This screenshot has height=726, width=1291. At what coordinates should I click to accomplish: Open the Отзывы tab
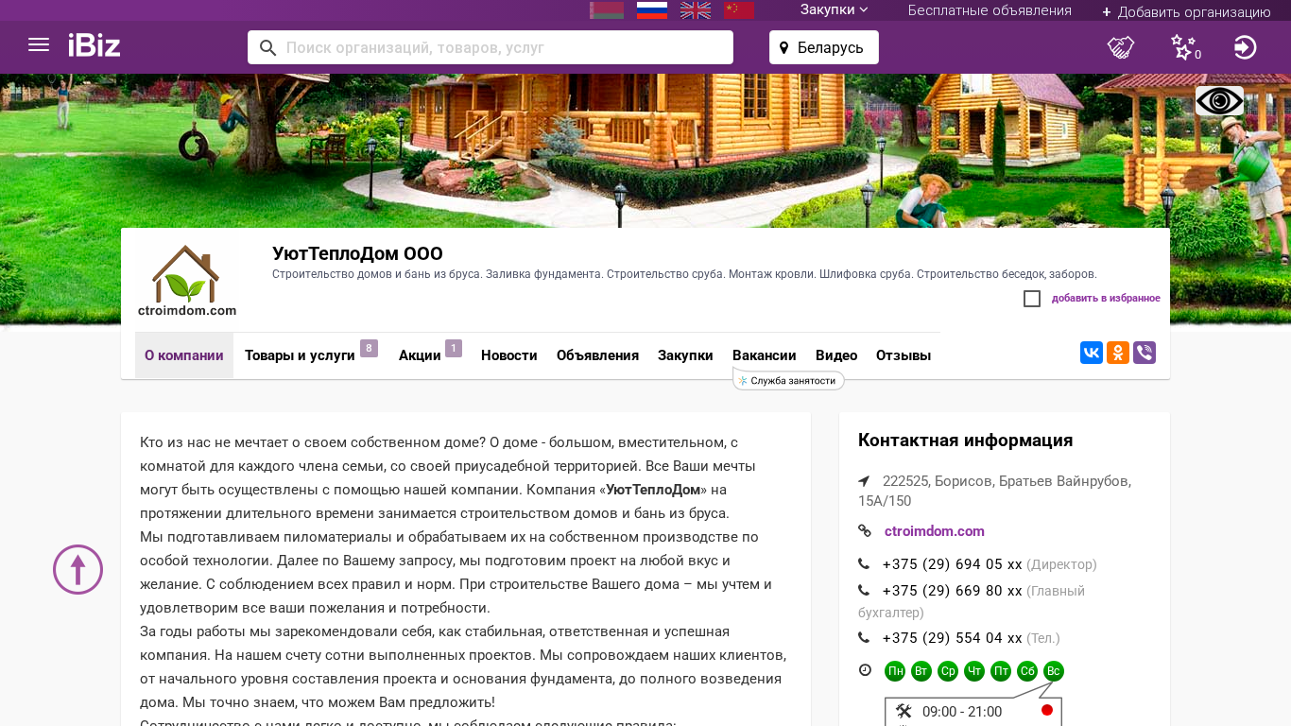(904, 355)
